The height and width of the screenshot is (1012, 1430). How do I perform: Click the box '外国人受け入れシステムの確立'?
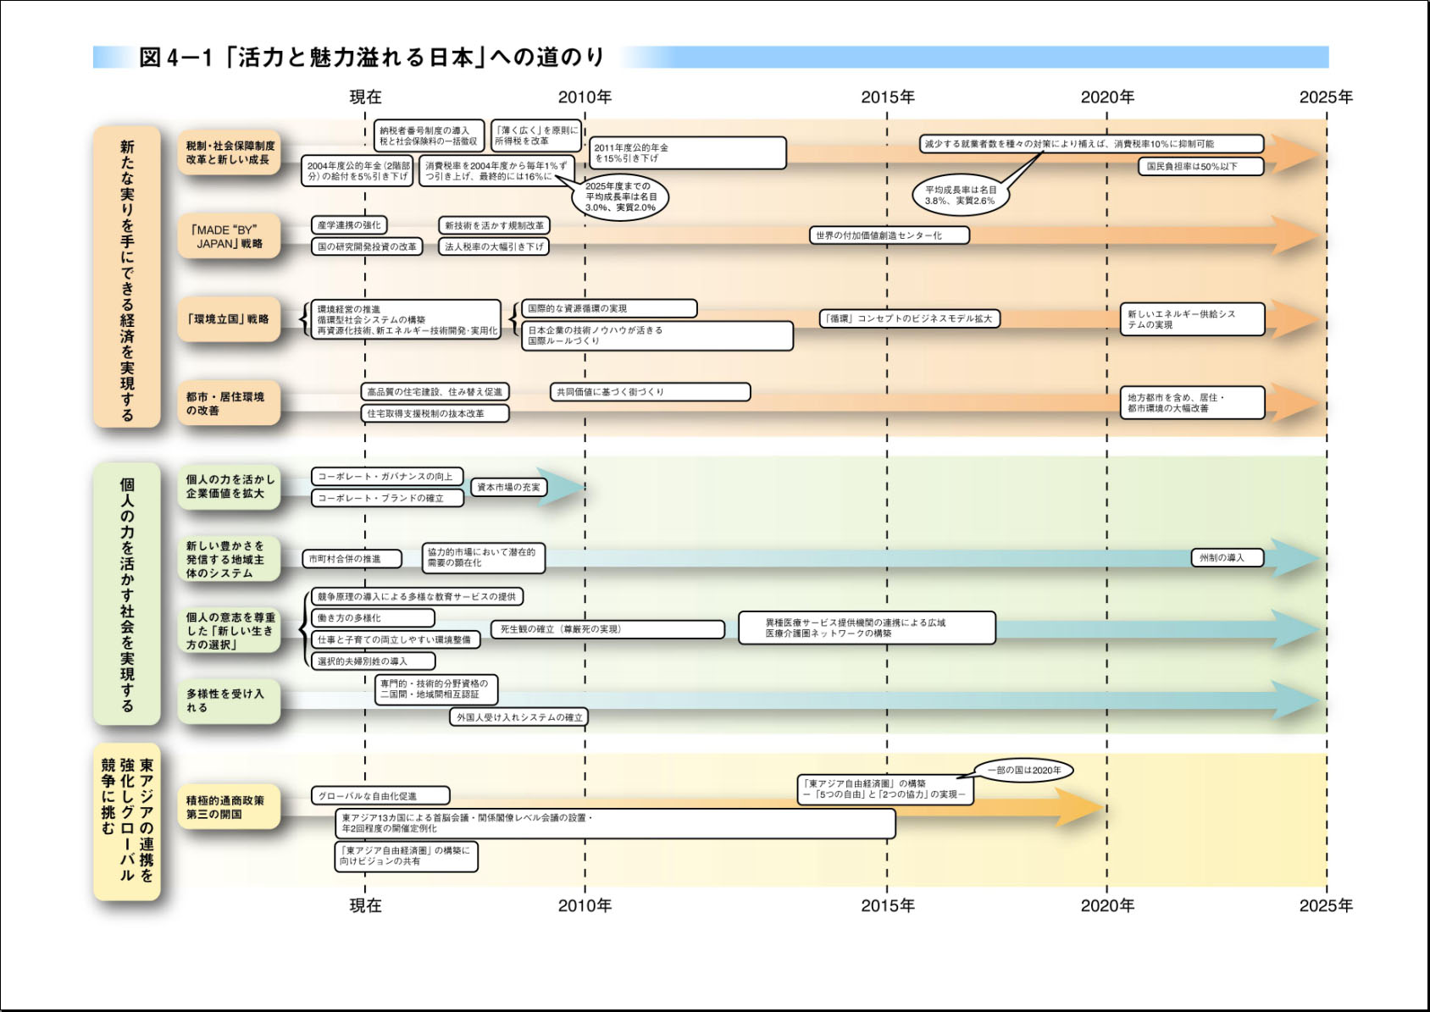518,717
